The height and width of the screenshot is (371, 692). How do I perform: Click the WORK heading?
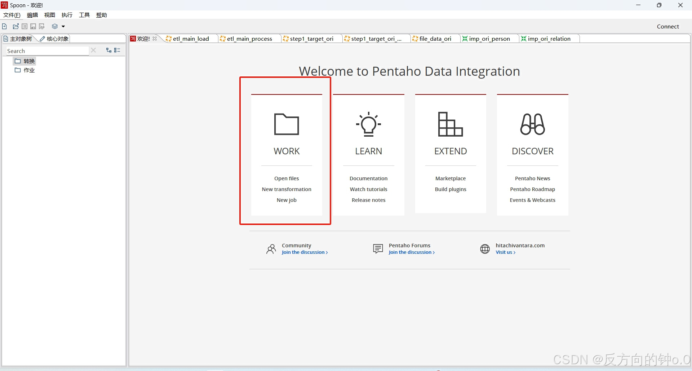tap(287, 151)
